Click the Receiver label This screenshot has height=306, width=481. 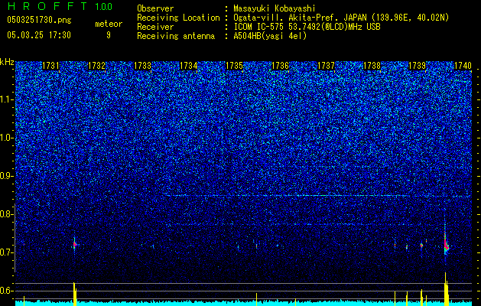click(x=155, y=27)
